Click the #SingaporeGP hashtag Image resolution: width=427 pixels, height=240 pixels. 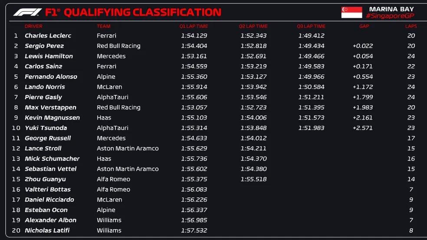coord(391,16)
